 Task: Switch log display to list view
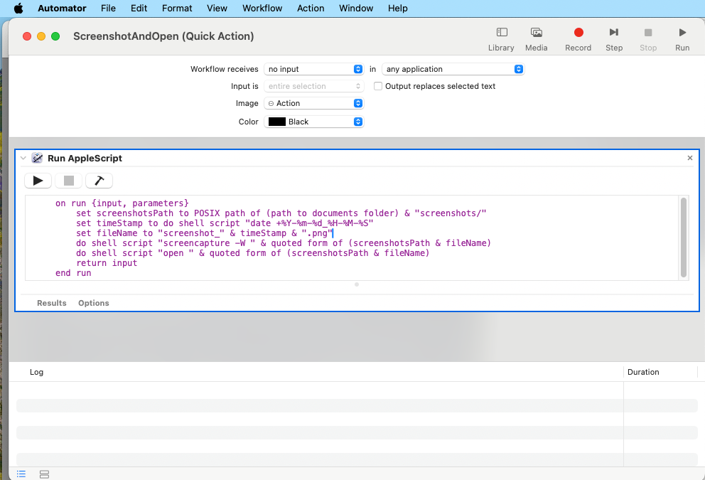click(x=21, y=474)
